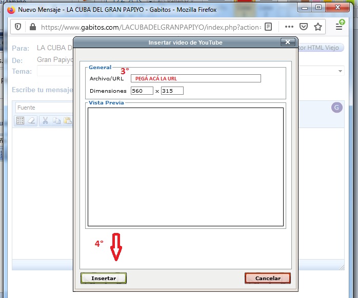The image size is (358, 298).
Task: Open the Firefox hamburger menu
Action: pyautogui.click(x=341, y=27)
